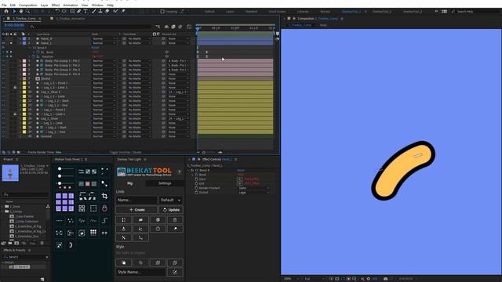
Task: Open the Composition menu
Action: click(x=28, y=5)
